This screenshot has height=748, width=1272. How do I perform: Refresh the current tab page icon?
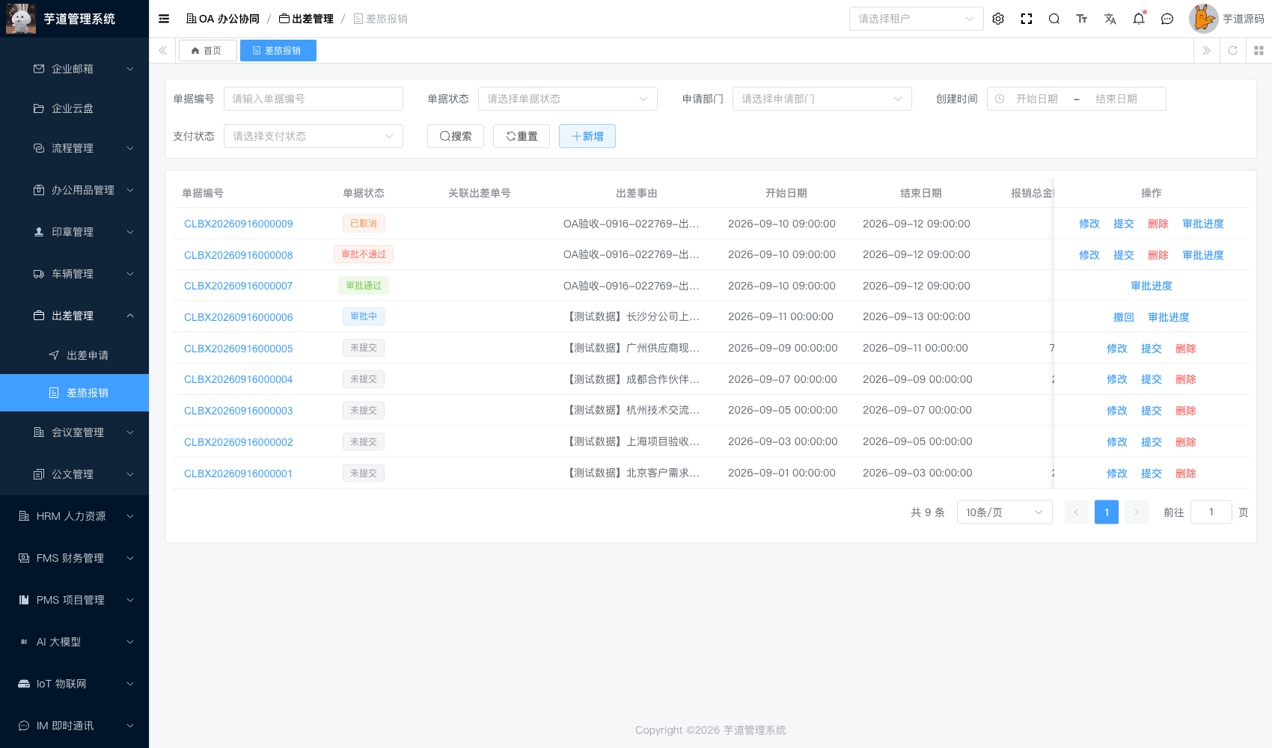tap(1233, 51)
